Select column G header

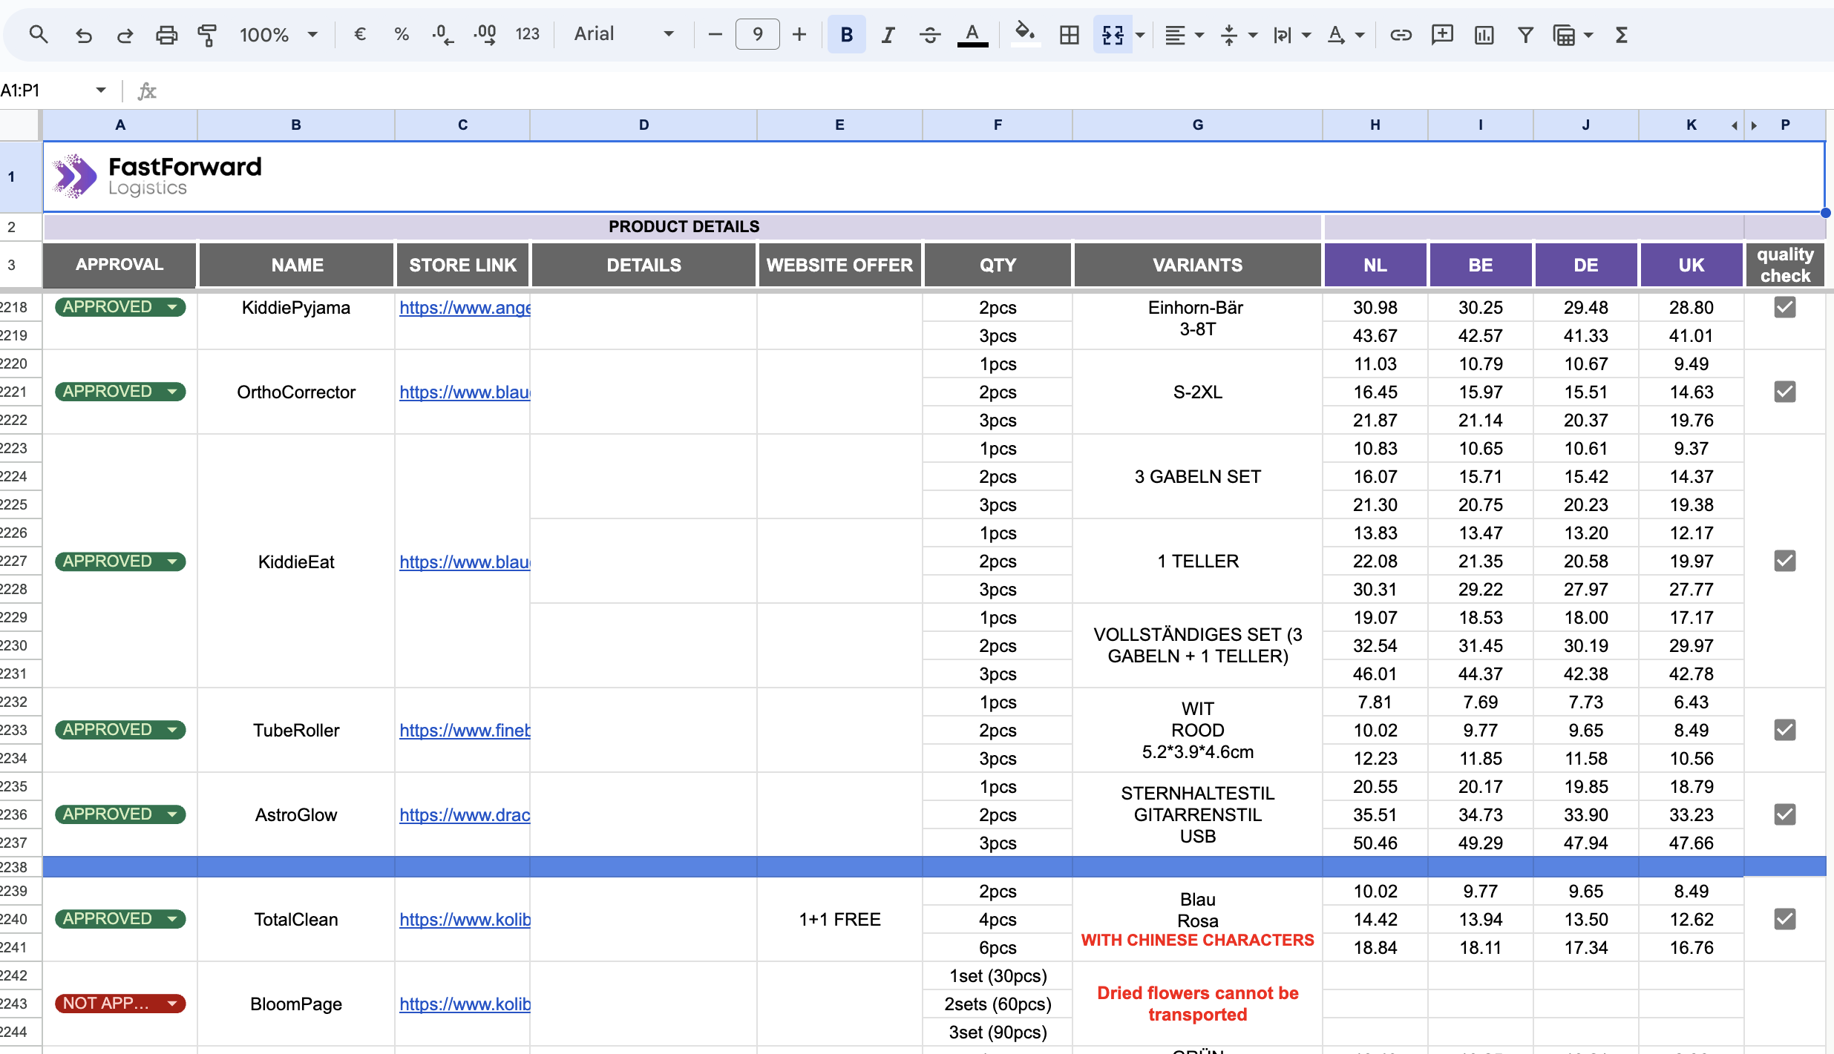click(1197, 125)
